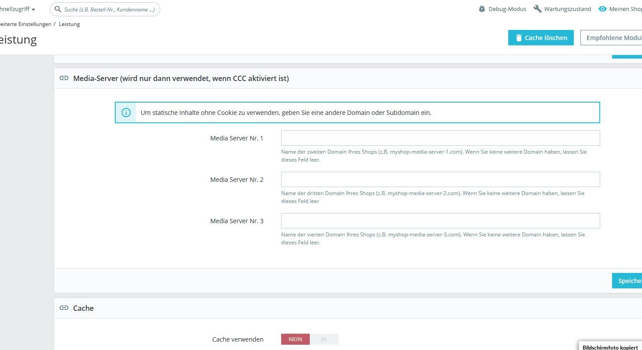Click the link icon beside Cache heading

tap(64, 308)
